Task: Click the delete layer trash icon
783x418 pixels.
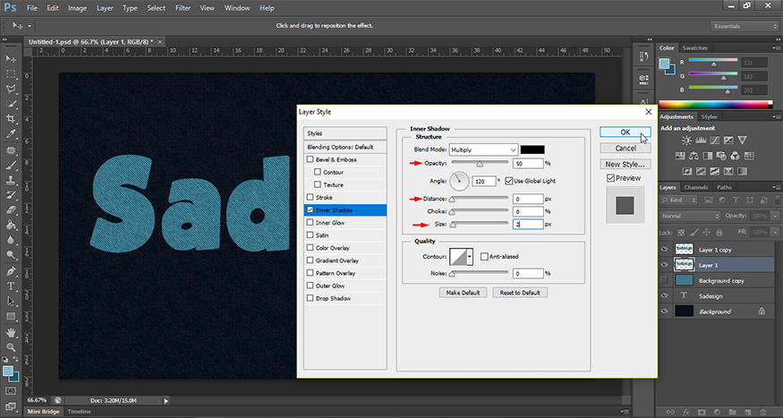Action: tap(763, 413)
